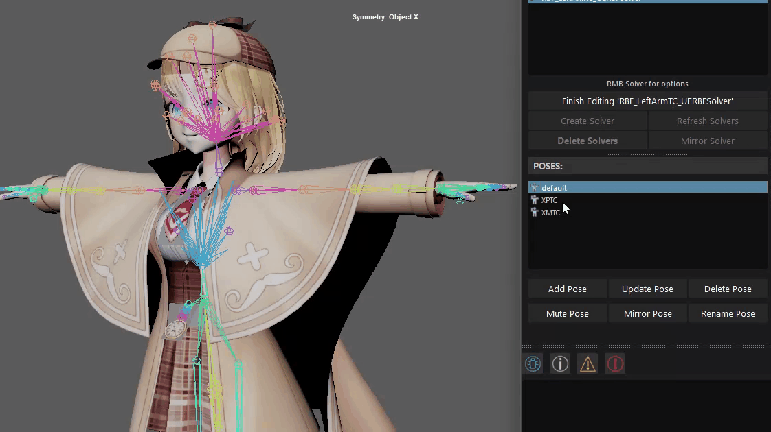Click the Refresh Solvers button
The height and width of the screenshot is (432, 771).
pos(708,121)
